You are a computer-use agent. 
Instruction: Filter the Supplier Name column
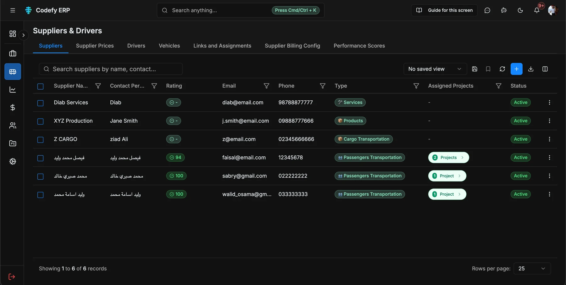coord(98,86)
